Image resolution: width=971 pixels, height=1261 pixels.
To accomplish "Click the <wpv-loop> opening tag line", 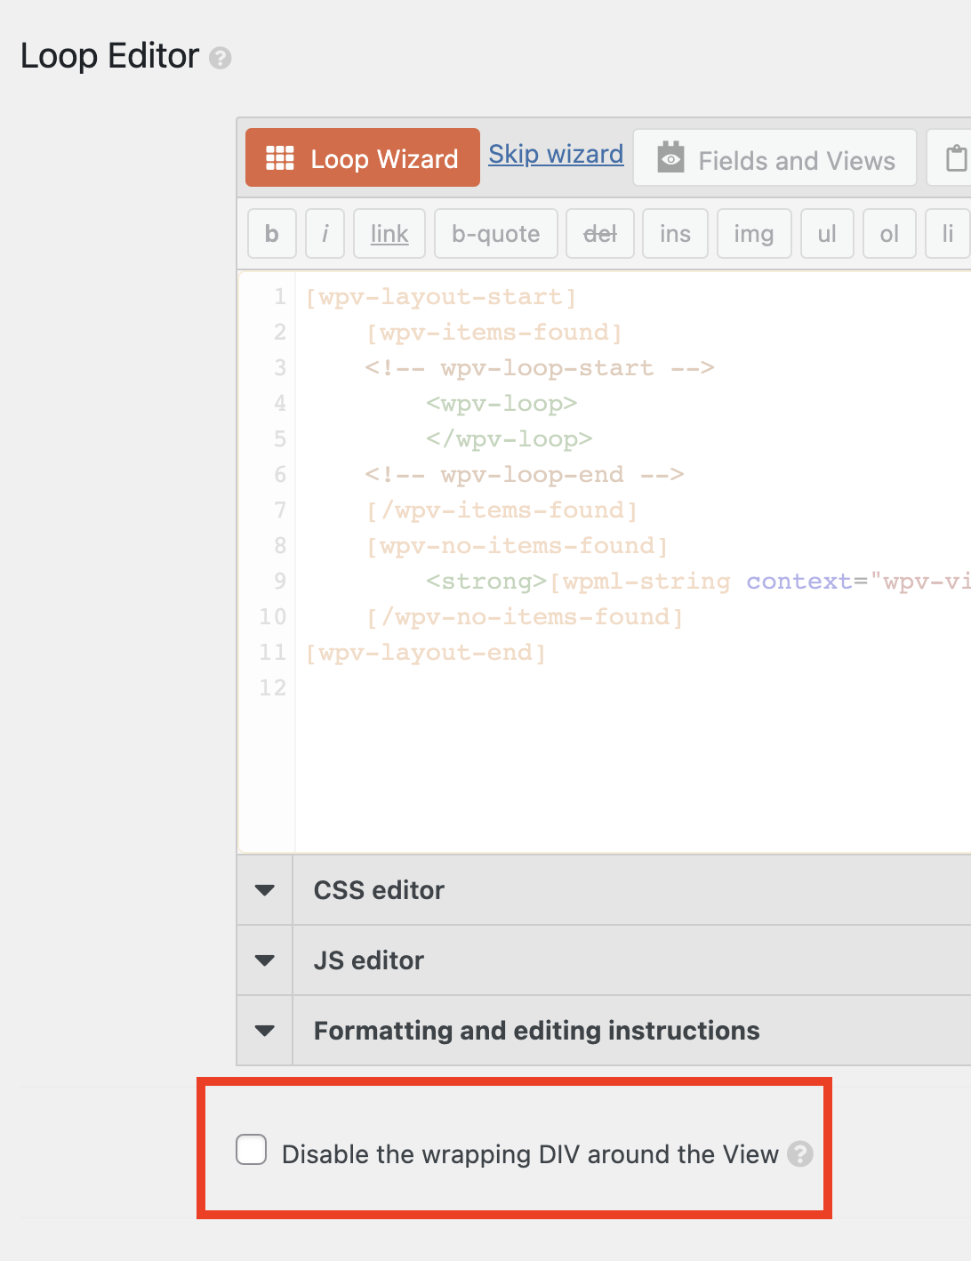I will click(502, 403).
